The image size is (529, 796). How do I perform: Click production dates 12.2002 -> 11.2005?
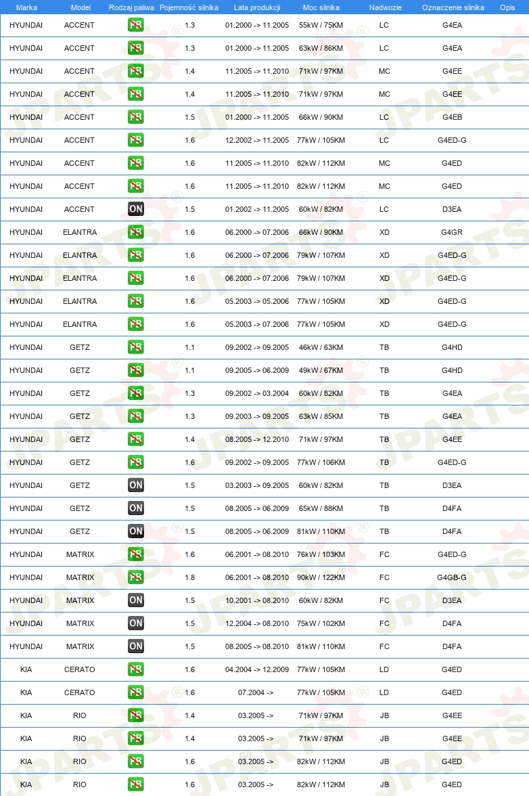pyautogui.click(x=257, y=140)
